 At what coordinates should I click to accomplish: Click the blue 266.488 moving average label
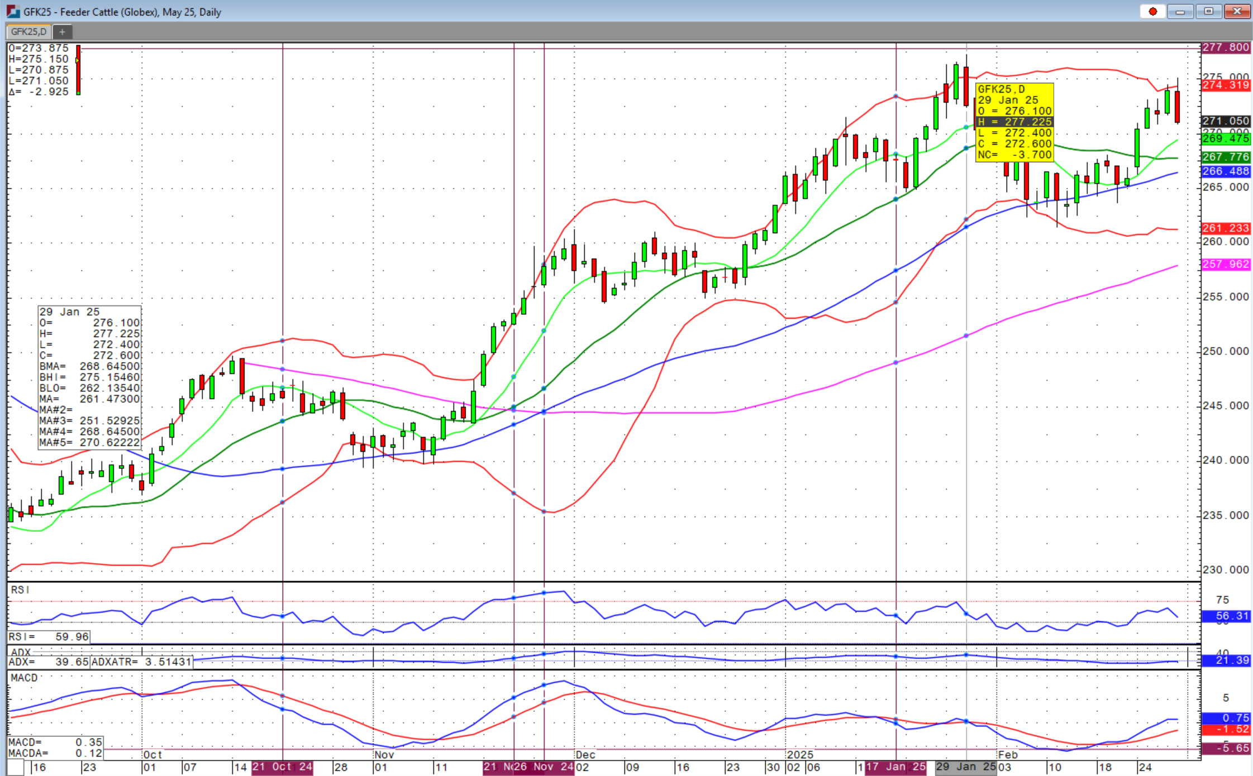1226,171
